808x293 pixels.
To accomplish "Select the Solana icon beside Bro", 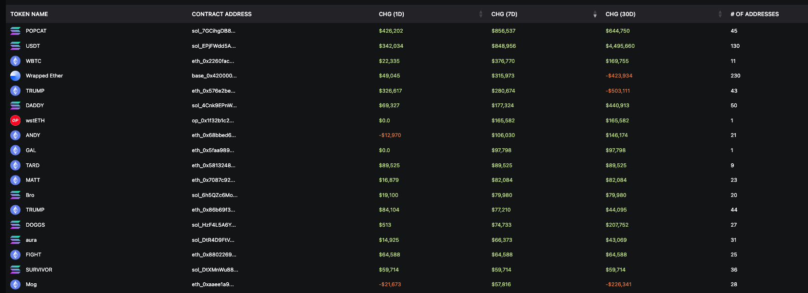I will [16, 195].
